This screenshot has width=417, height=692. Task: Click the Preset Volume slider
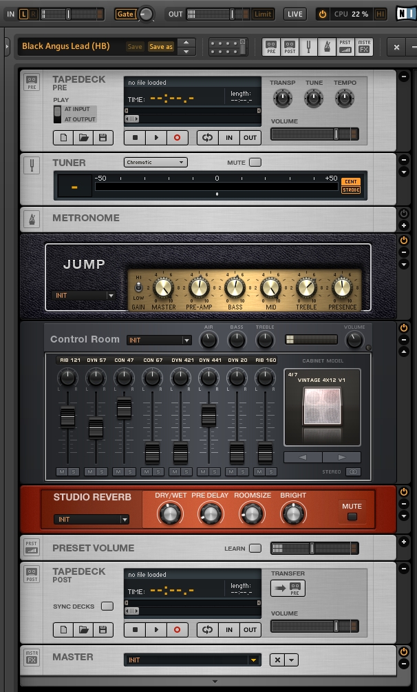pos(314,549)
